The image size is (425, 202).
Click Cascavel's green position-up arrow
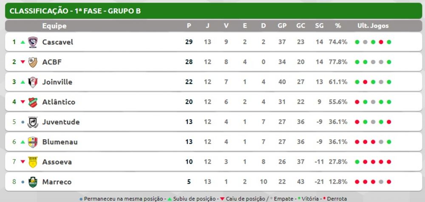coord(23,42)
